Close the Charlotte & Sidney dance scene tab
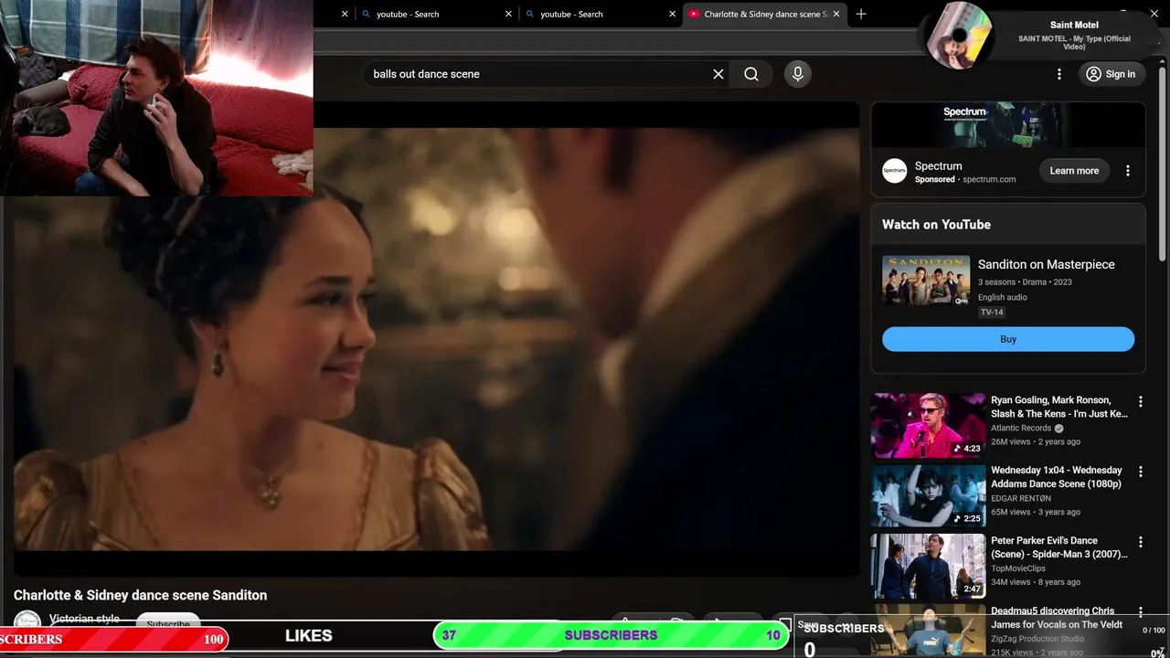The width and height of the screenshot is (1170, 658). 835,14
